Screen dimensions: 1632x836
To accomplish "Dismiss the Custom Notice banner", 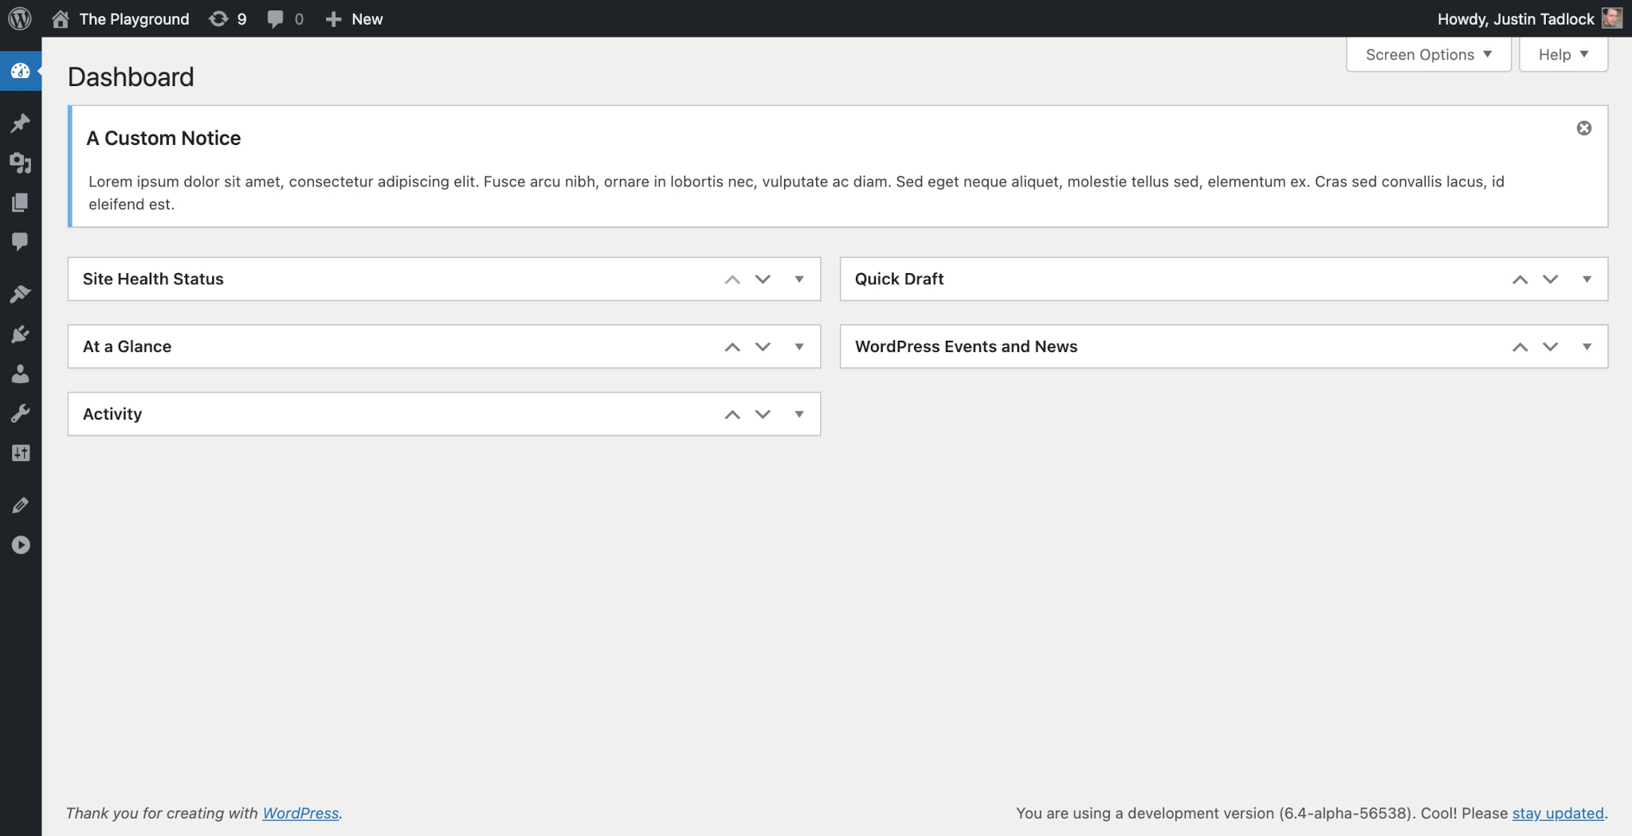I will 1583,128.
